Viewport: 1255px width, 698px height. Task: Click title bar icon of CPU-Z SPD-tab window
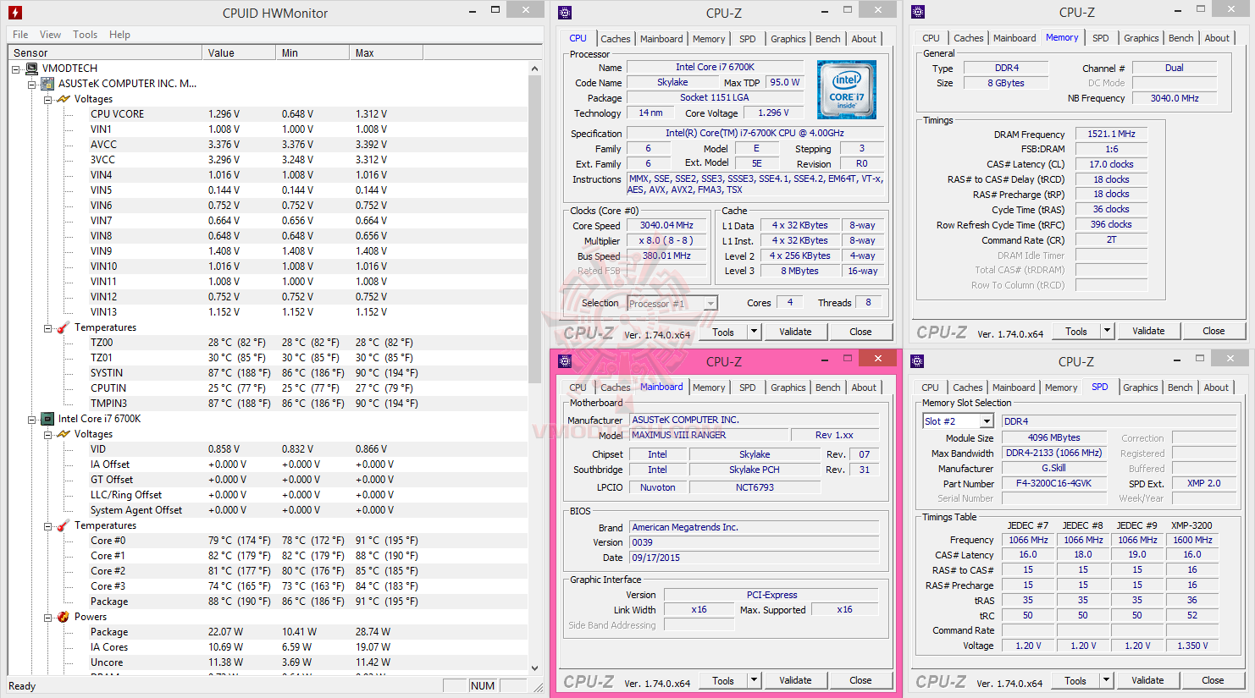917,361
